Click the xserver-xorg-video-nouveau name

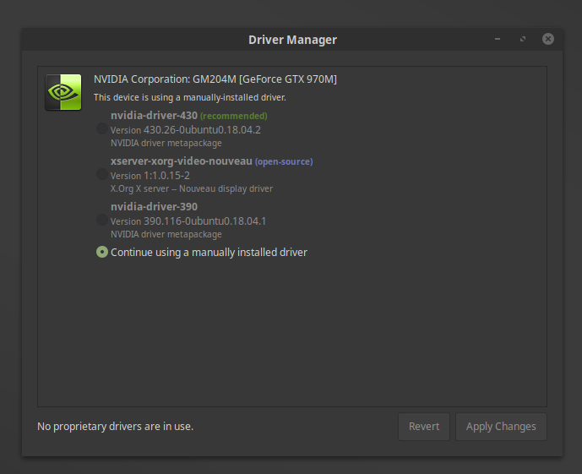click(x=182, y=161)
